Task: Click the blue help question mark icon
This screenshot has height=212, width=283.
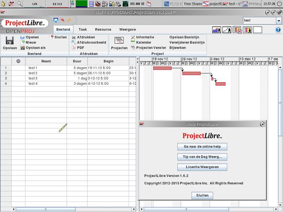Action: [x=279, y=29]
